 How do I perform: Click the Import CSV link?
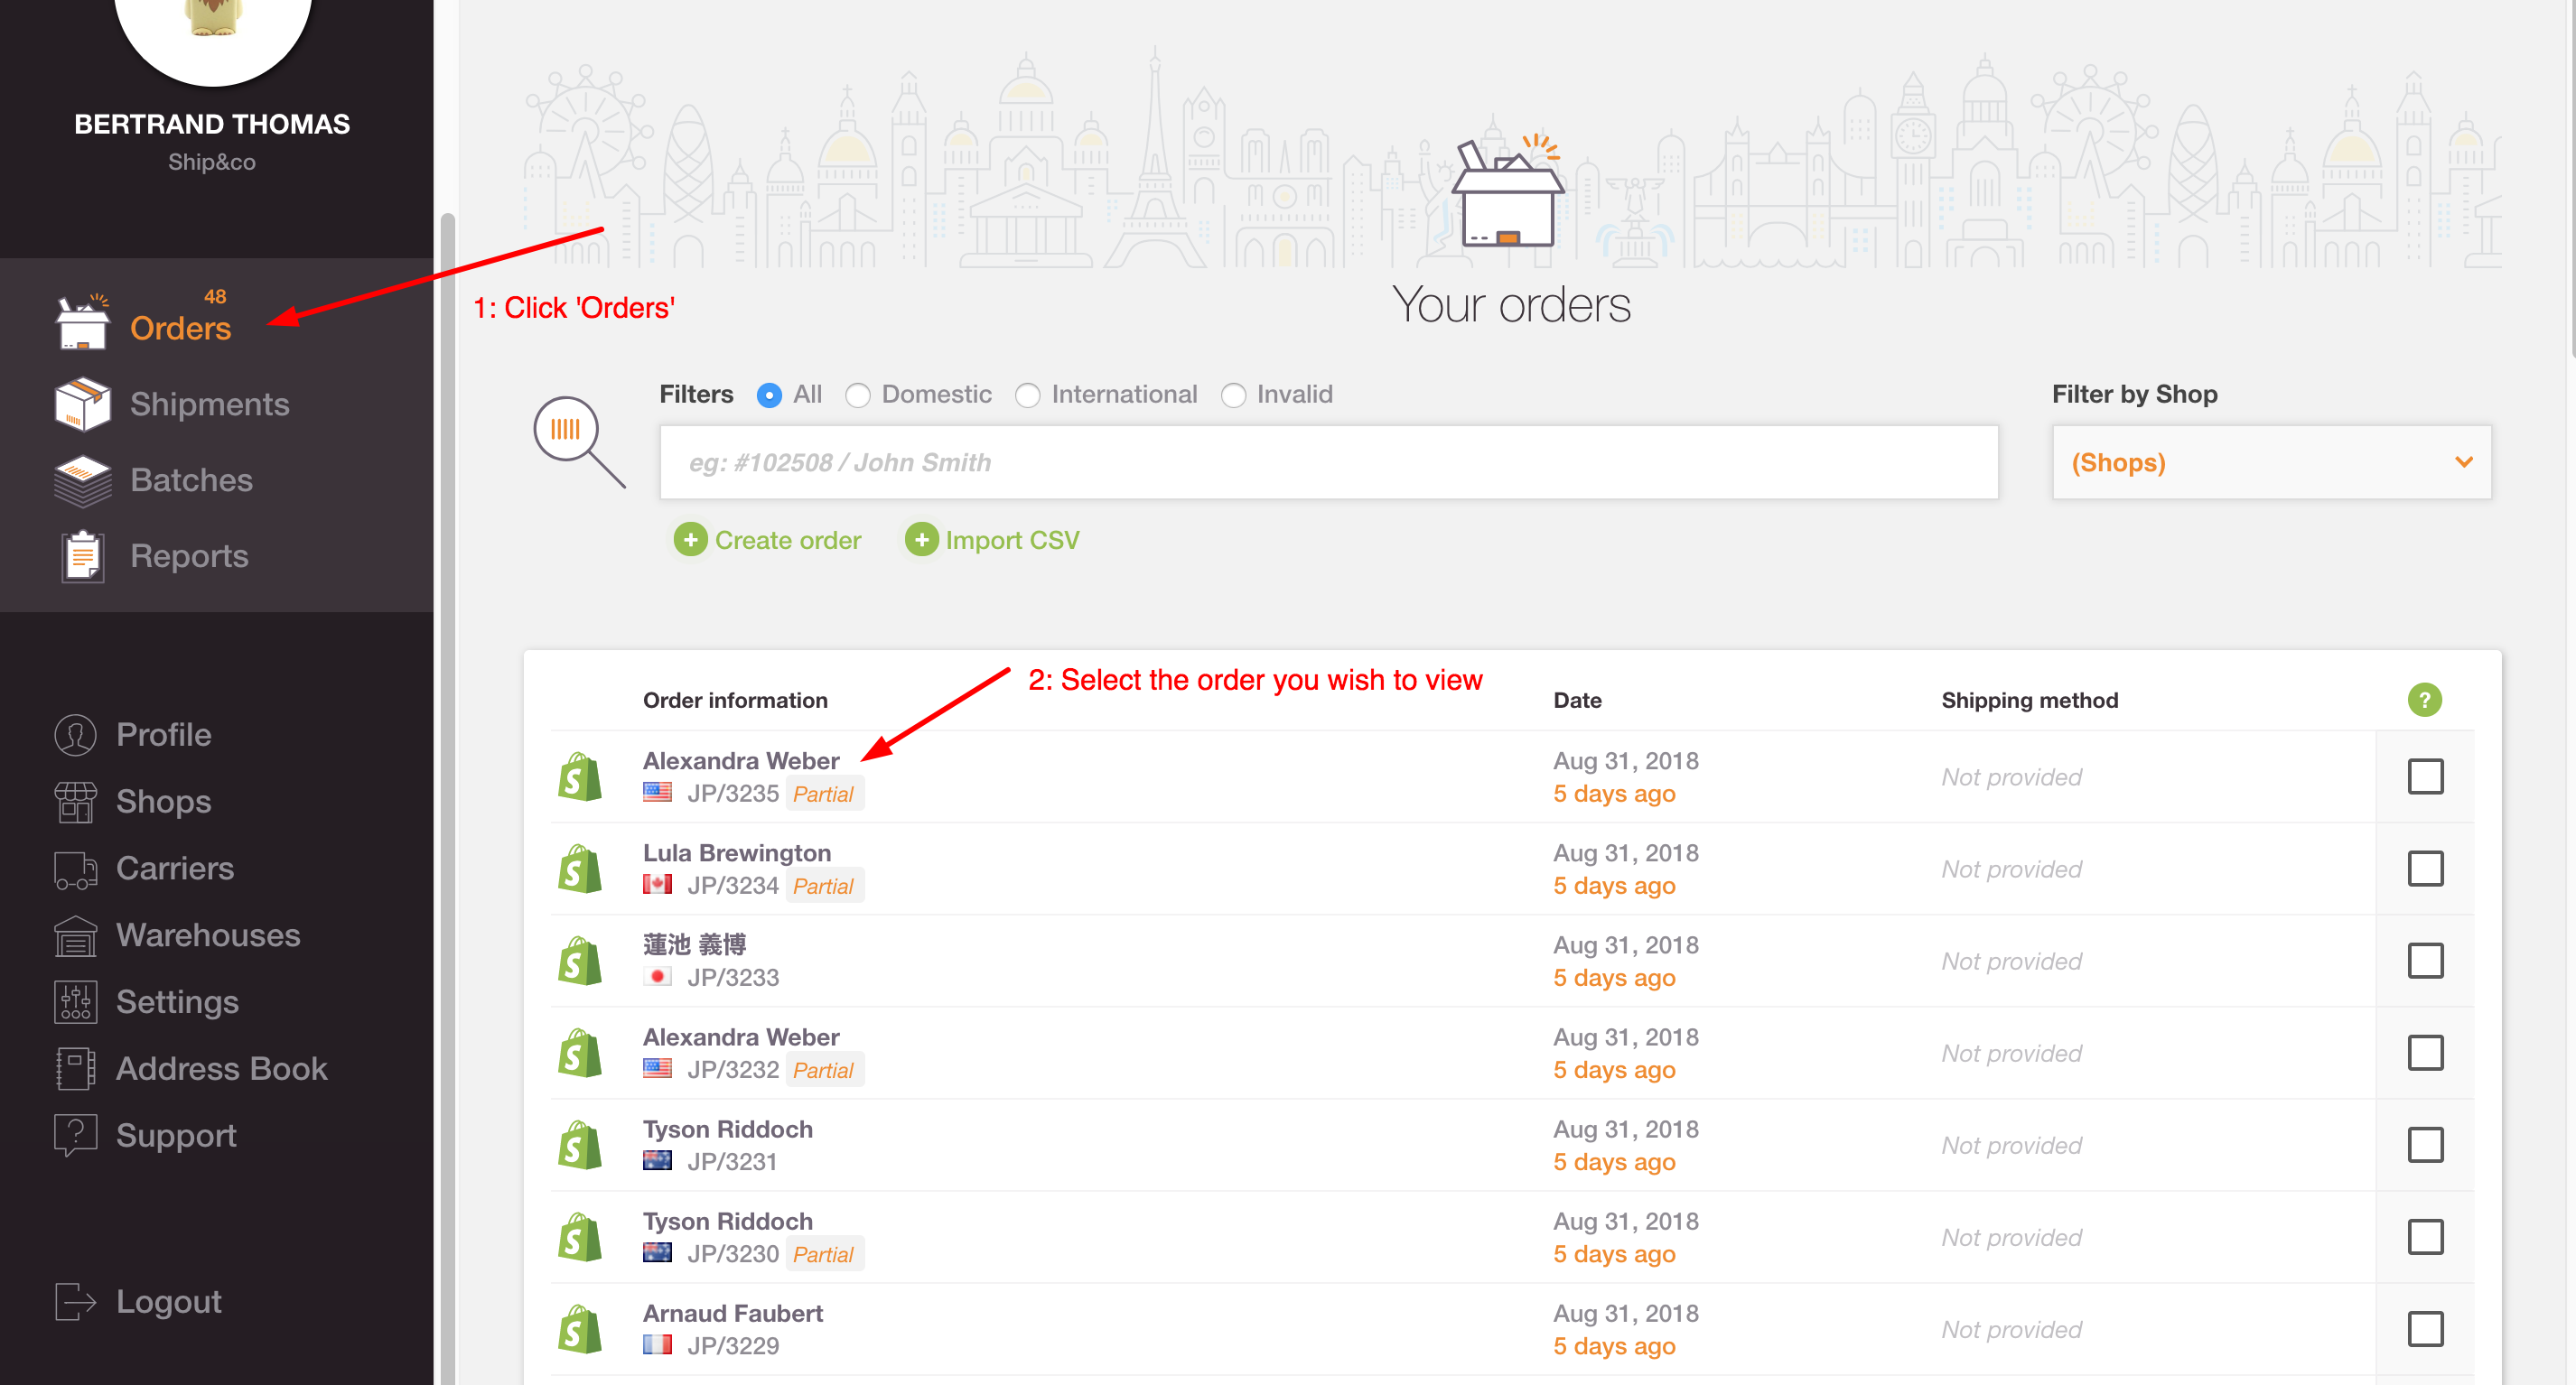1012,540
